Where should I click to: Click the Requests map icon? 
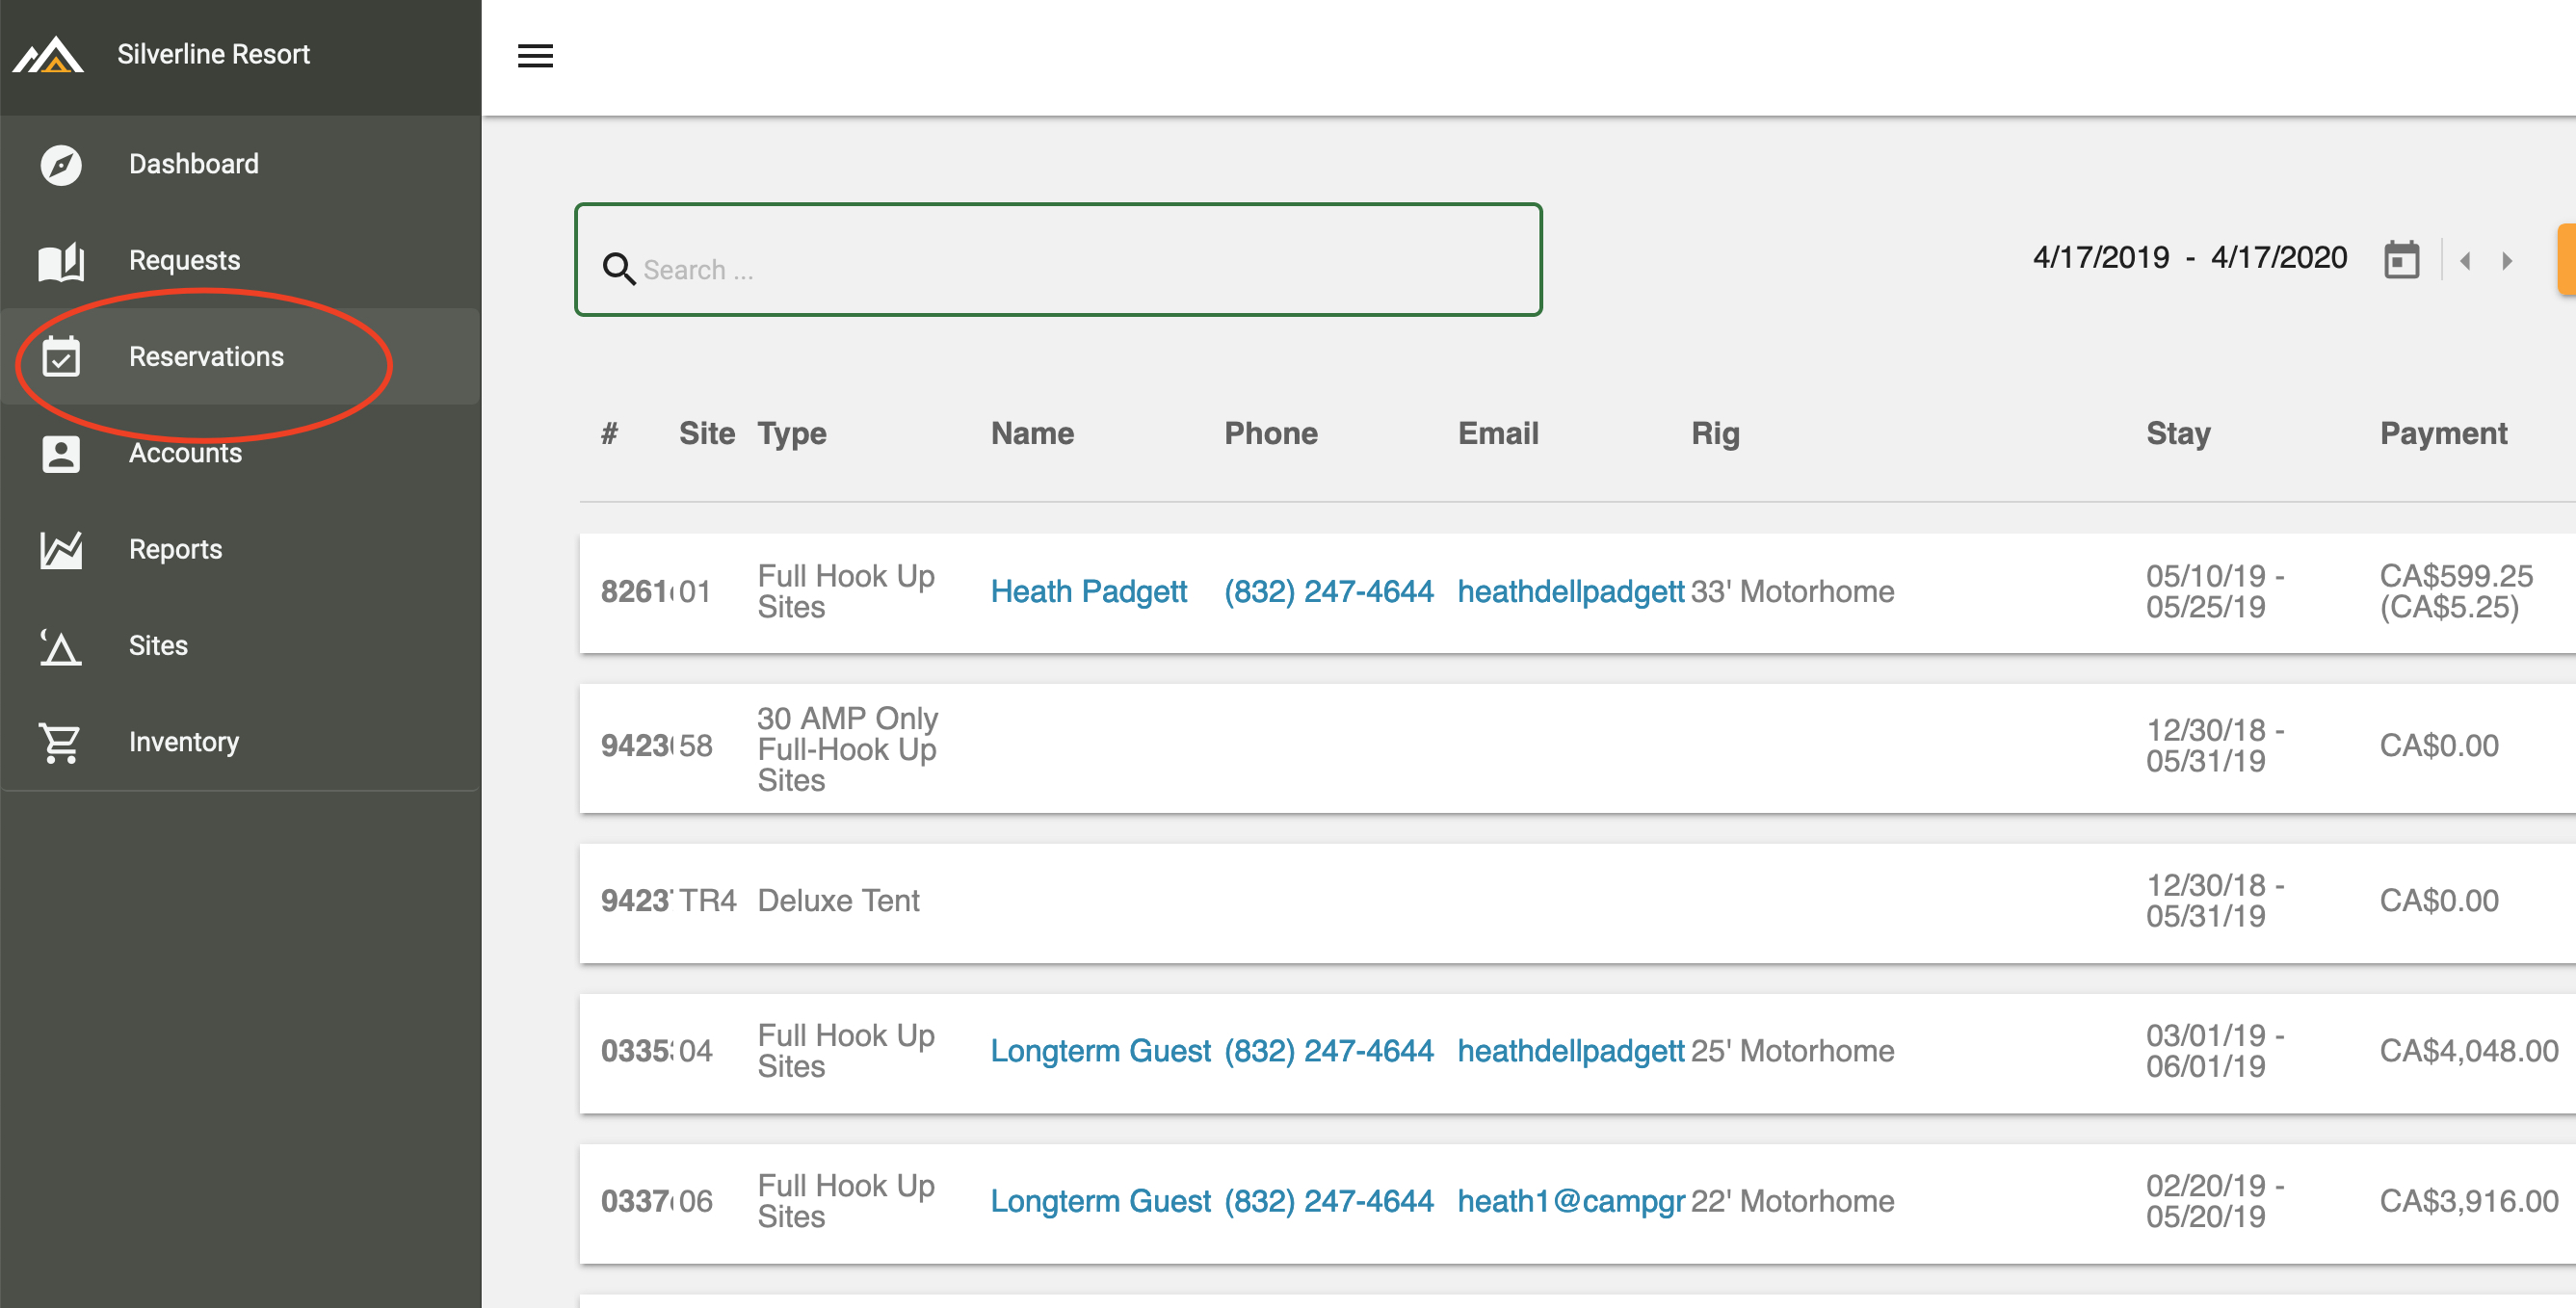click(61, 262)
